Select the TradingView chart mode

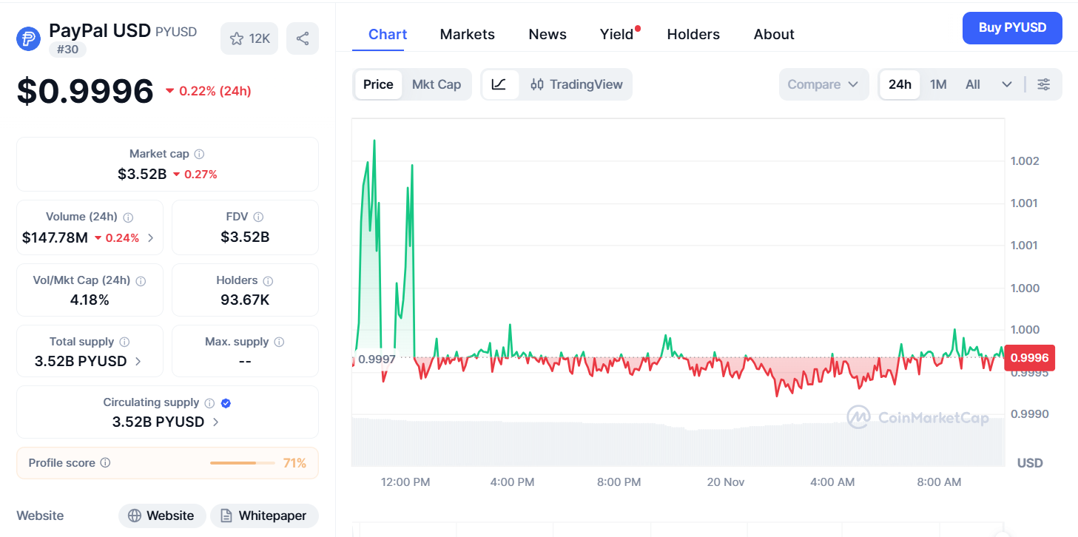point(577,84)
